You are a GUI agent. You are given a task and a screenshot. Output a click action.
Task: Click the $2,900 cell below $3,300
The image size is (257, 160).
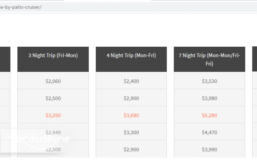pos(131,149)
